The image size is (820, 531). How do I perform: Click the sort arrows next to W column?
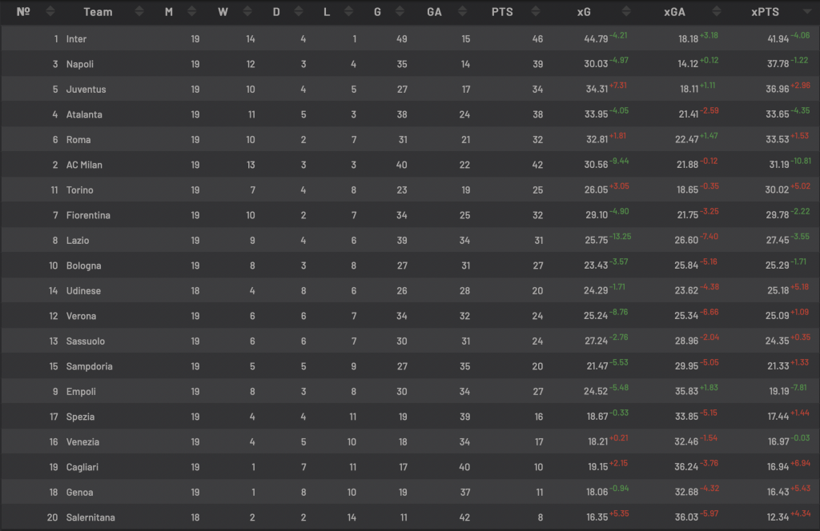tap(246, 12)
